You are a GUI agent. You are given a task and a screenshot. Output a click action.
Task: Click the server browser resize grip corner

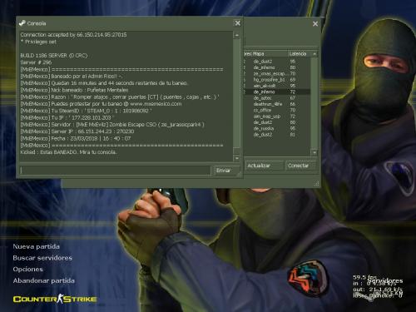tap(317, 184)
